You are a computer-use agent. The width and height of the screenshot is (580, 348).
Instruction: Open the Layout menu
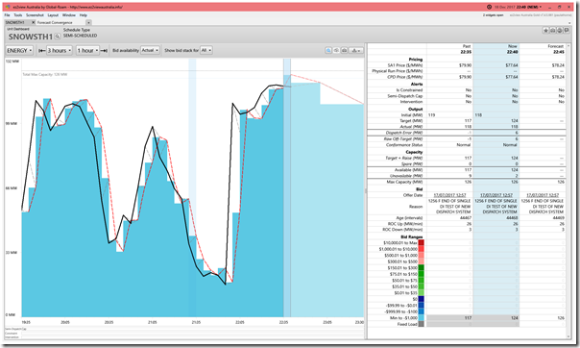53,15
